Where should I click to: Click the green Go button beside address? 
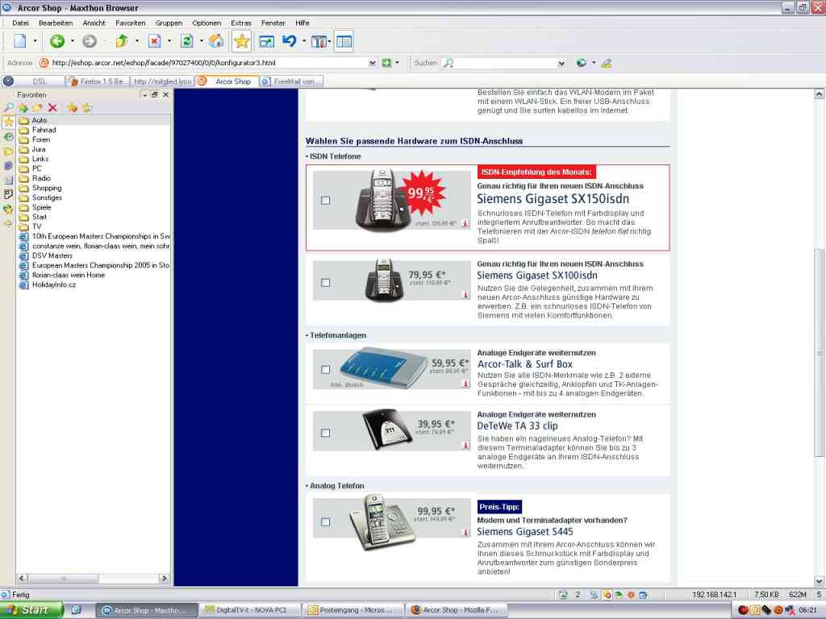coord(386,63)
